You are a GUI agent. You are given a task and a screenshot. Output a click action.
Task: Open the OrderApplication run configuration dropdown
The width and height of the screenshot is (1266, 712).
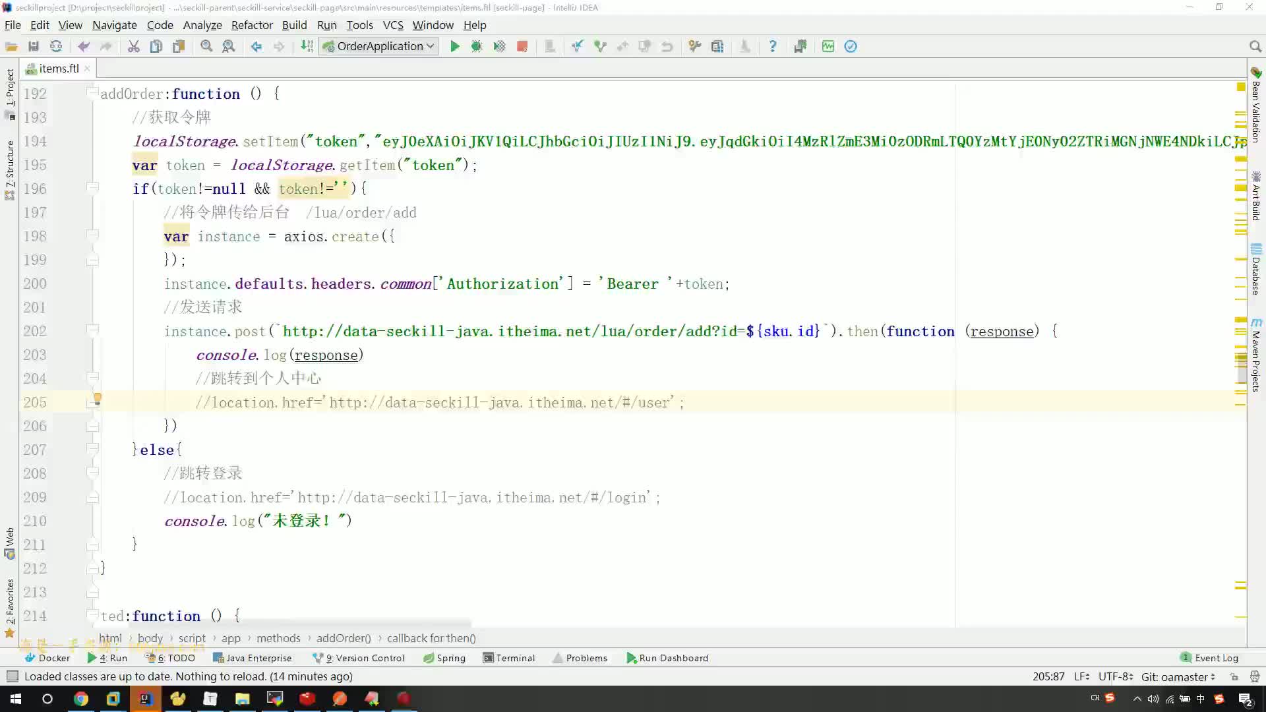pos(379,46)
